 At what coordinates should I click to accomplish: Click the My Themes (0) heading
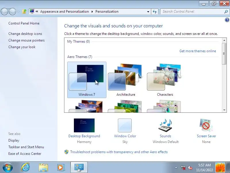[78, 42]
